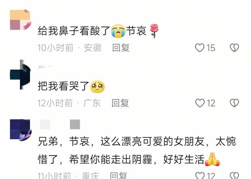
Task: Reply to the 11小时前 Chongqing comment
Action: [119, 176]
